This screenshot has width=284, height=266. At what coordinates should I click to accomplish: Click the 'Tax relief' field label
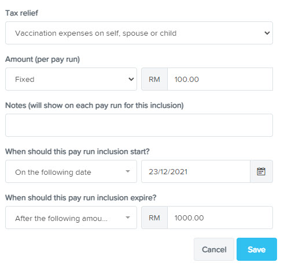coord(21,13)
